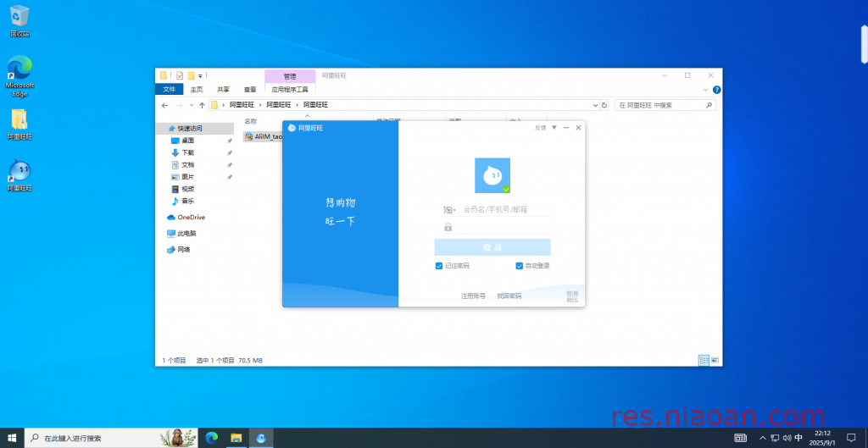Click 反馈 feedback in login window
The width and height of the screenshot is (868, 448).
[x=540, y=128]
